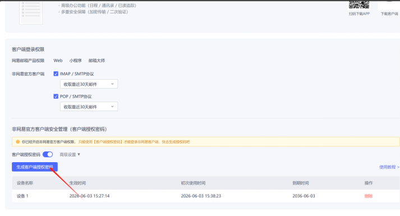
Task: Click the 下载客户端 option
Action: 389,13
